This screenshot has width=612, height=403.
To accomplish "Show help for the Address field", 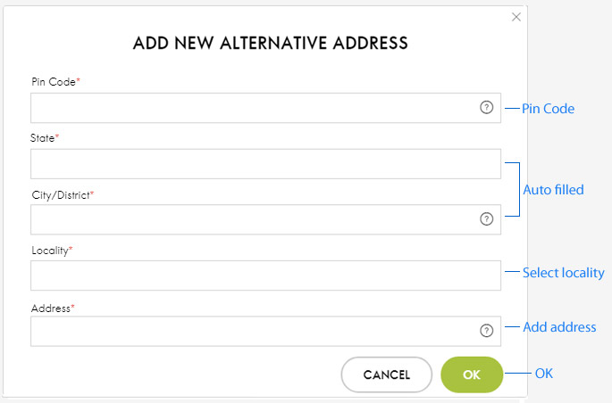I will [486, 331].
